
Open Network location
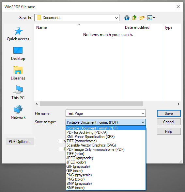coord(18,112)
